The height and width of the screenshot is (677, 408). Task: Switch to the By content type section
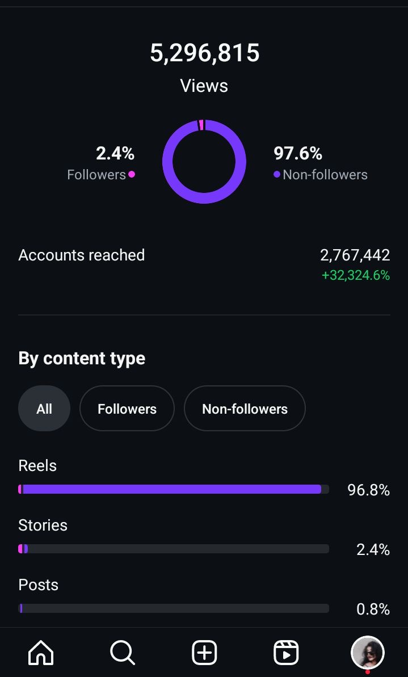[82, 358]
